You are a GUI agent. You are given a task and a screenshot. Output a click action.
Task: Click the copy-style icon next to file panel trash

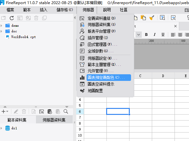click(44, 18)
